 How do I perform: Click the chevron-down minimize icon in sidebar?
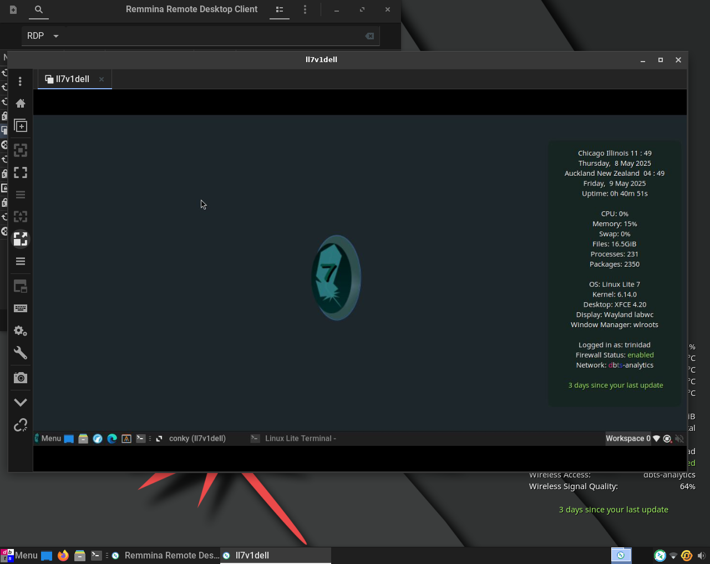click(x=21, y=403)
